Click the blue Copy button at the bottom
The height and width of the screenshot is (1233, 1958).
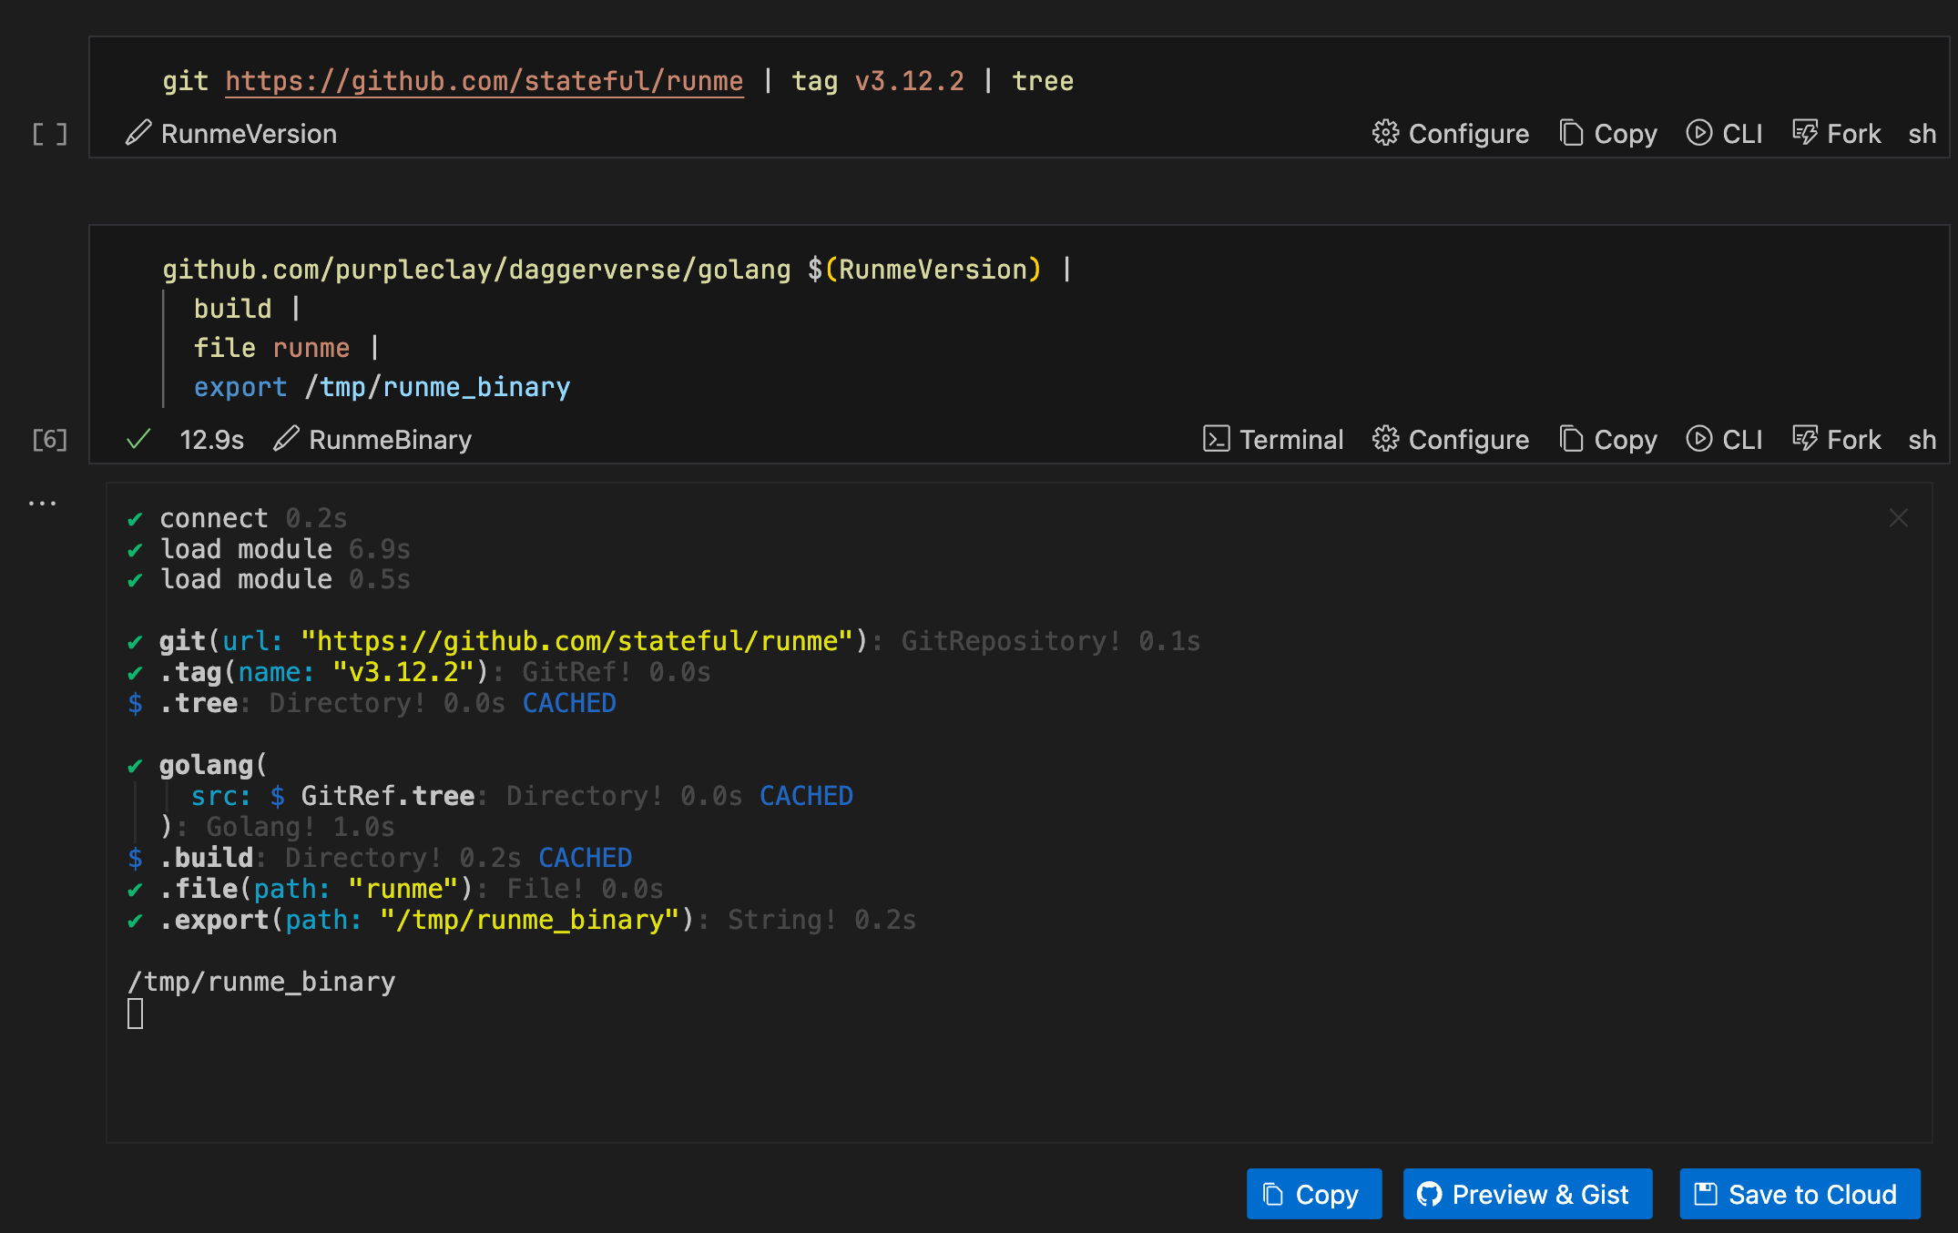1314,1194
